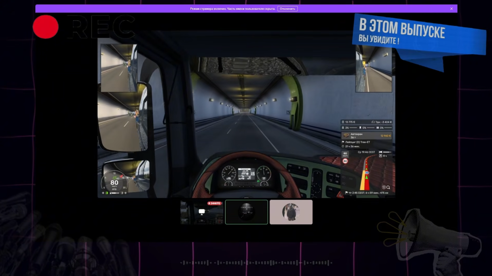Click the truck position marker on route map
This screenshot has height=276, width=492.
(x=367, y=172)
